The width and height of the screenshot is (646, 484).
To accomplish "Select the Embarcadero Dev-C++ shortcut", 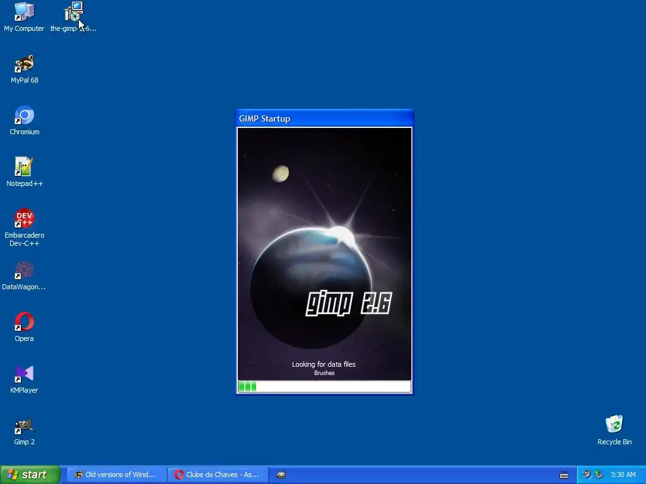I will (25, 228).
